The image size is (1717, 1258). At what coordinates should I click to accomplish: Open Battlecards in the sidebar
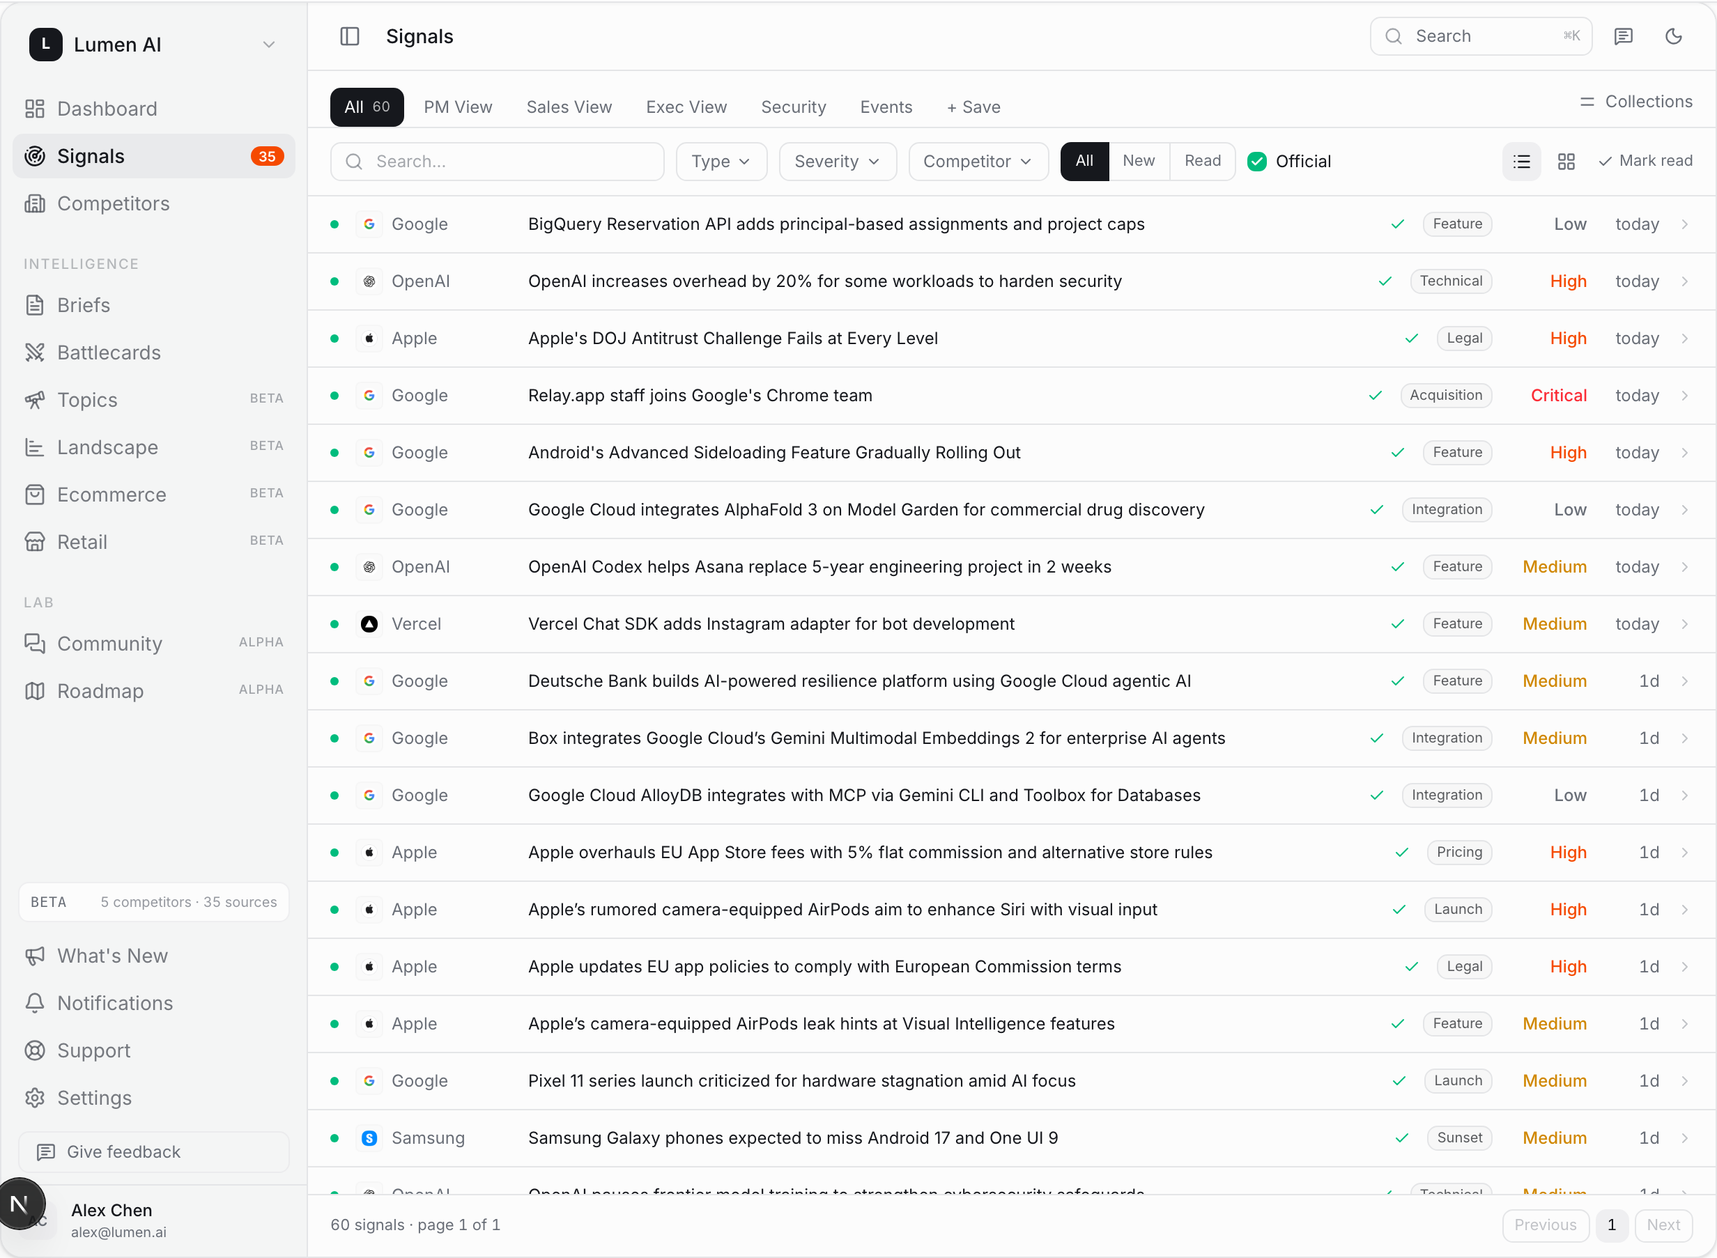click(154, 352)
